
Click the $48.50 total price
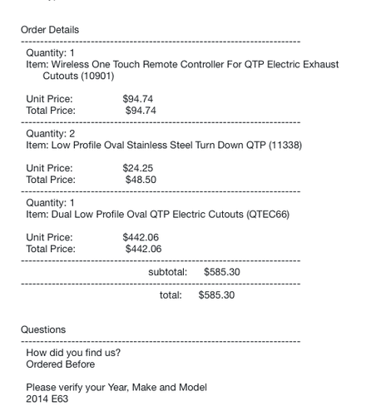coord(141,180)
